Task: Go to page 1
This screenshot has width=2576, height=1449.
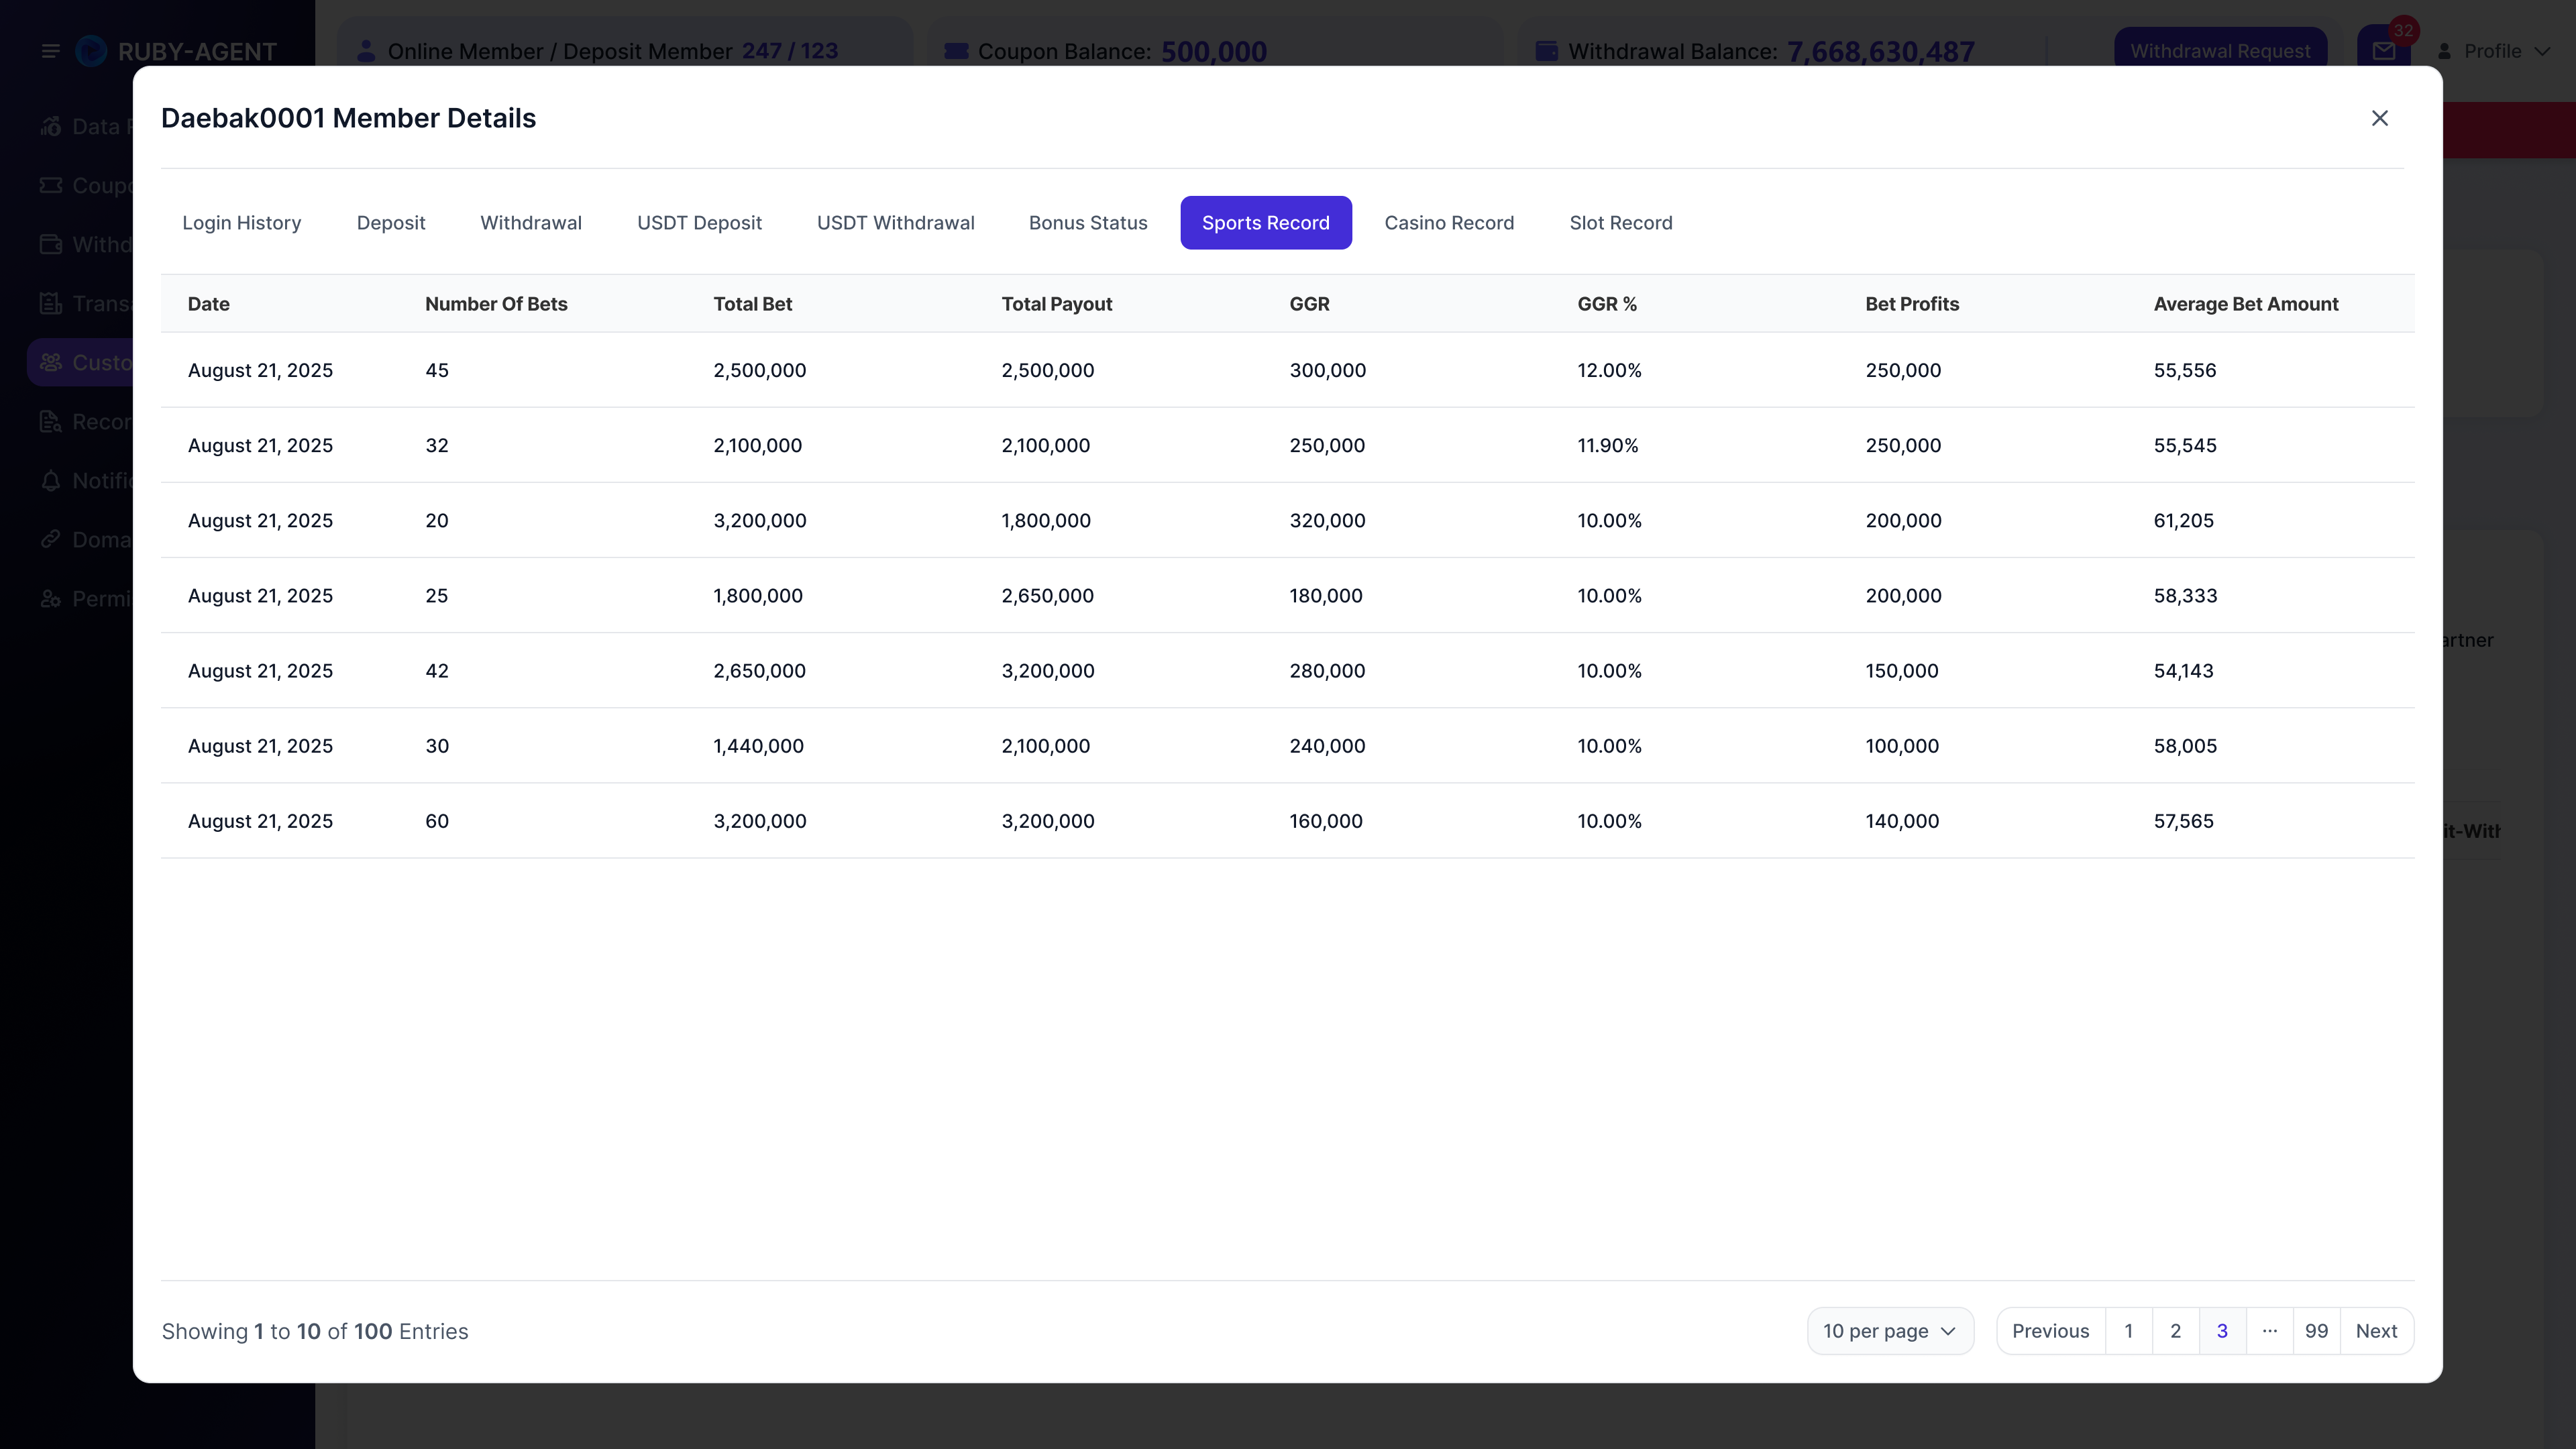Action: [x=2128, y=1331]
